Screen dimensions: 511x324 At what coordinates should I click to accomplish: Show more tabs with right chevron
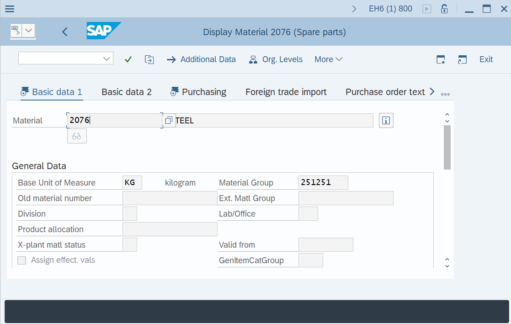coord(432,92)
